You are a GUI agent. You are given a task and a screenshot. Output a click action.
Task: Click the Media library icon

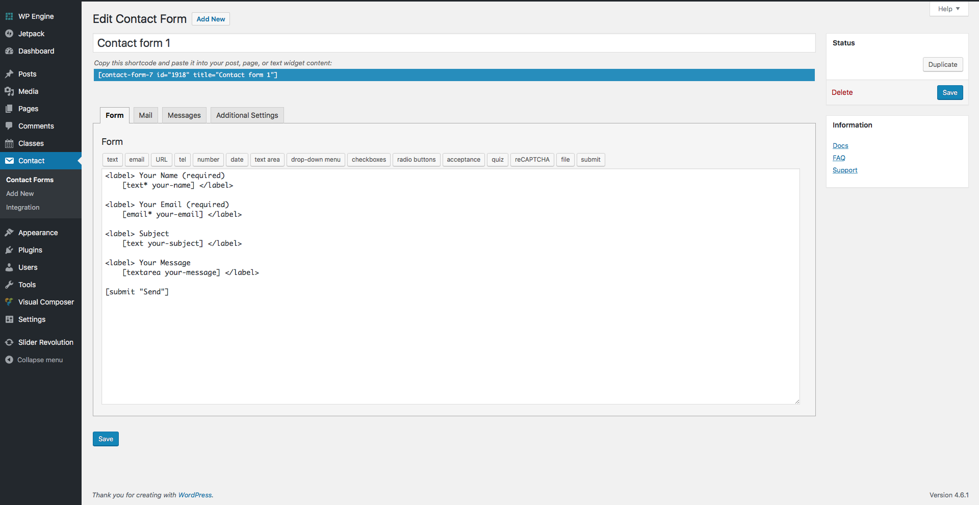click(x=9, y=91)
